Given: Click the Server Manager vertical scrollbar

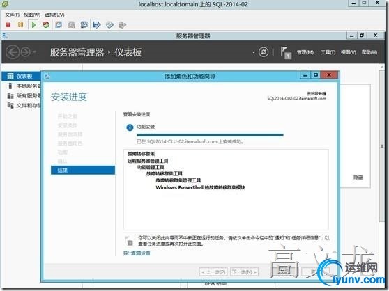Looking at the screenshot, I should [382, 146].
